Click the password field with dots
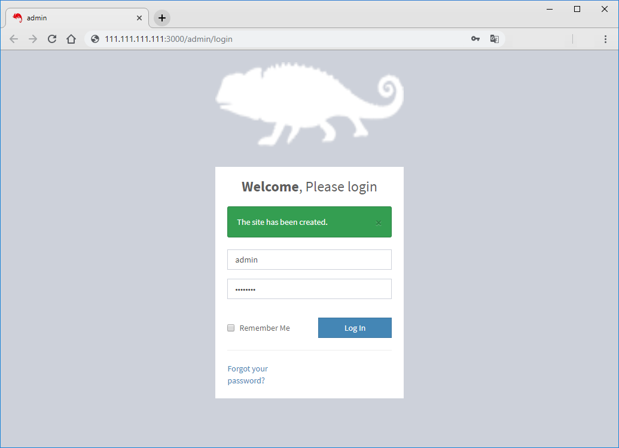The height and width of the screenshot is (448, 619). pyautogui.click(x=309, y=288)
